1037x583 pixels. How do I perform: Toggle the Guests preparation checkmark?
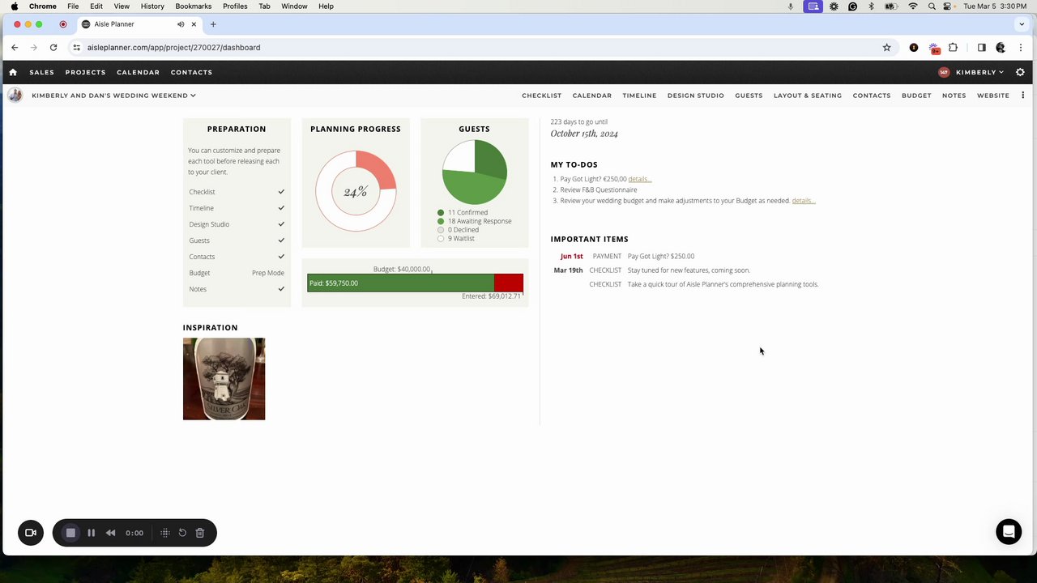click(x=281, y=240)
